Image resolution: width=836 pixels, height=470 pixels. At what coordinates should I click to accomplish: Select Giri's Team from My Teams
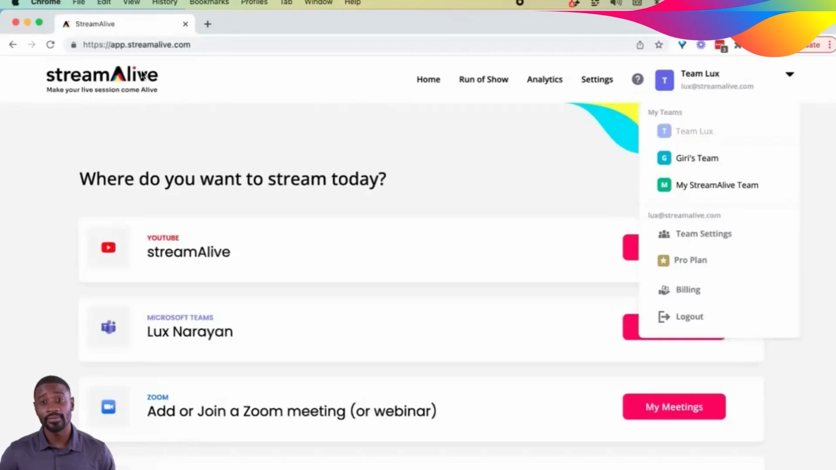coord(697,158)
